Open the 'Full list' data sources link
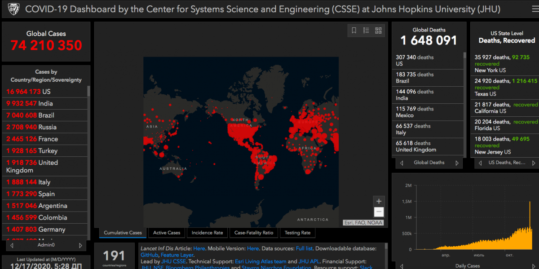The width and height of the screenshot is (539, 269). pyautogui.click(x=305, y=248)
